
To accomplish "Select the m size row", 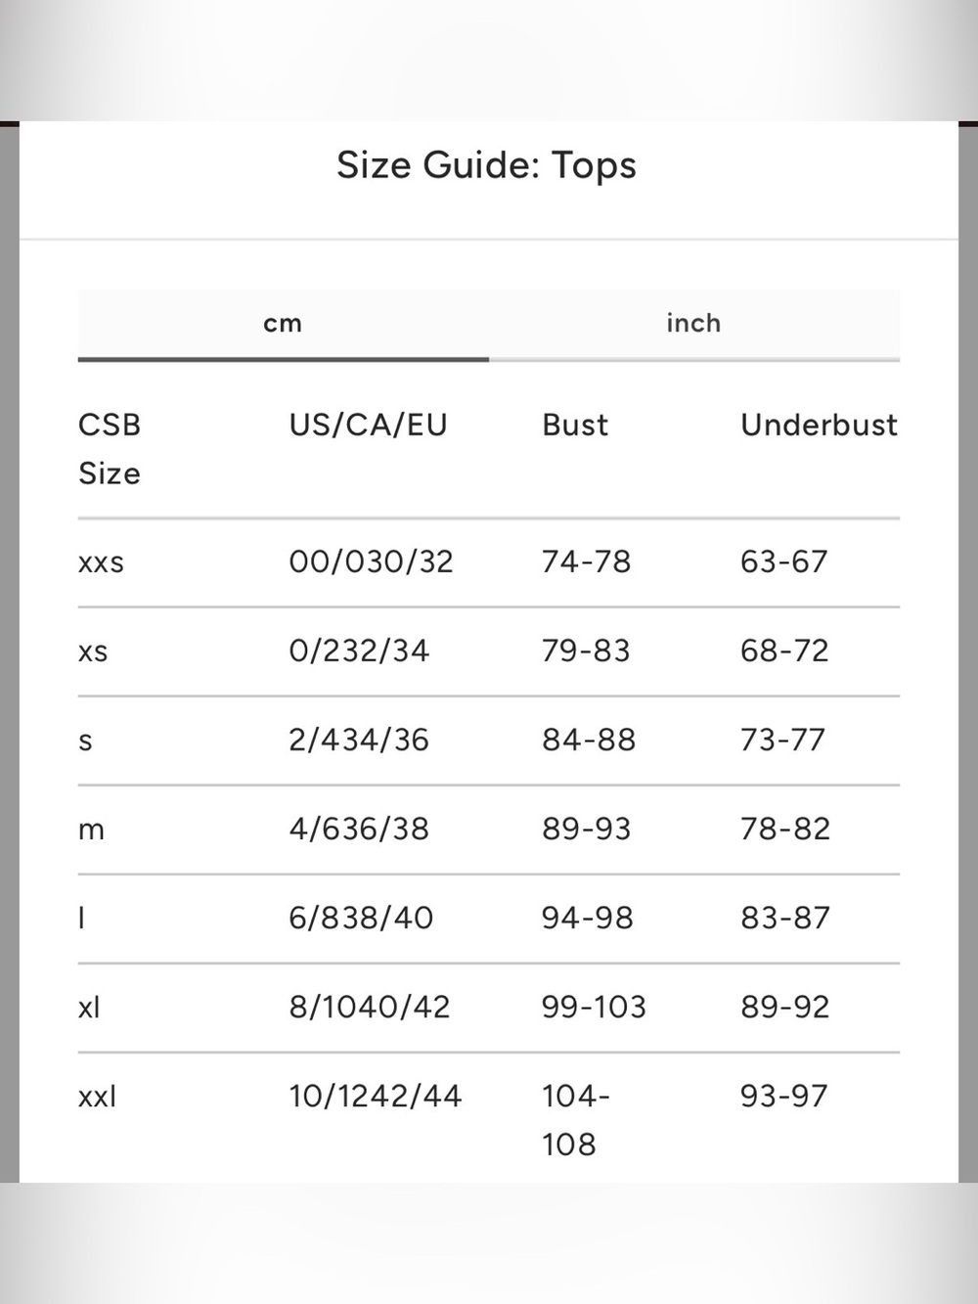I will point(489,830).
